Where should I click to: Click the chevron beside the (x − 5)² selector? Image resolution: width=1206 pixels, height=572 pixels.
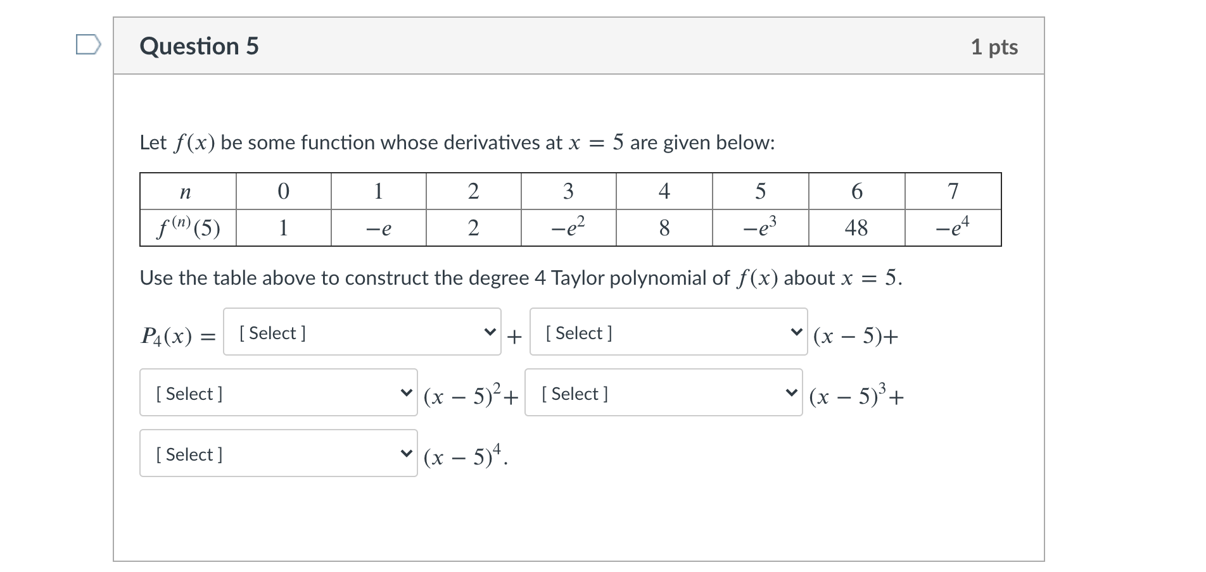pos(407,393)
